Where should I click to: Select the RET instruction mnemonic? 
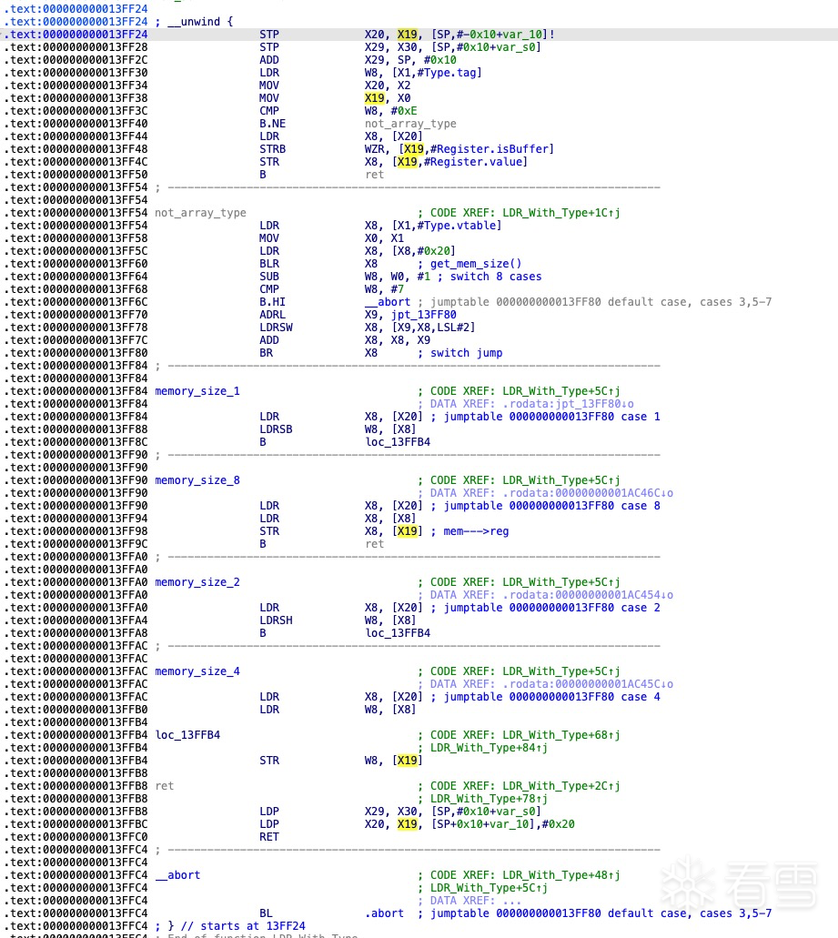click(269, 837)
